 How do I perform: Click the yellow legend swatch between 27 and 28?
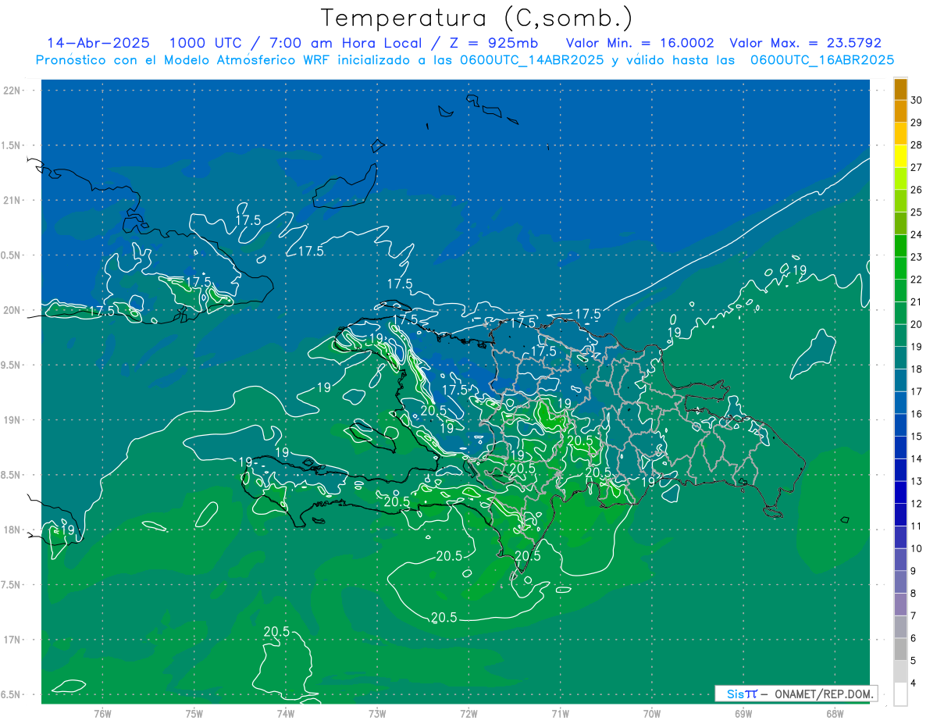(900, 155)
